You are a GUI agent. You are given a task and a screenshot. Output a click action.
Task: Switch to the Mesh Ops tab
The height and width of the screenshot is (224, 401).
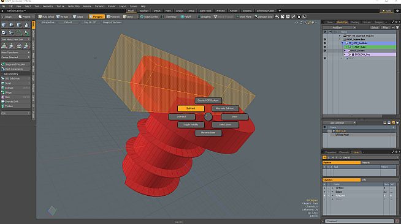tap(342, 23)
